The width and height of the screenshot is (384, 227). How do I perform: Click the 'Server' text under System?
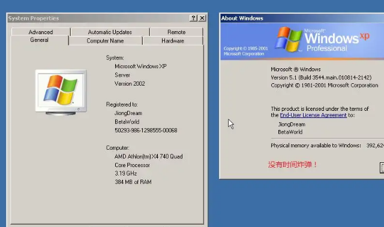(x=122, y=75)
